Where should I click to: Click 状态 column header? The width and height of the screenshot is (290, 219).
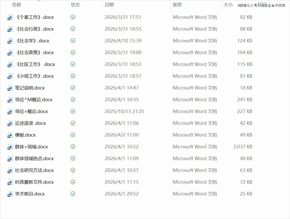click(x=75, y=5)
